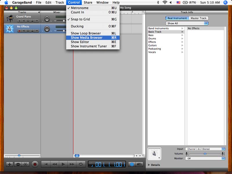Toggle the cycle region loop button
232x174 pixels.
81,164
